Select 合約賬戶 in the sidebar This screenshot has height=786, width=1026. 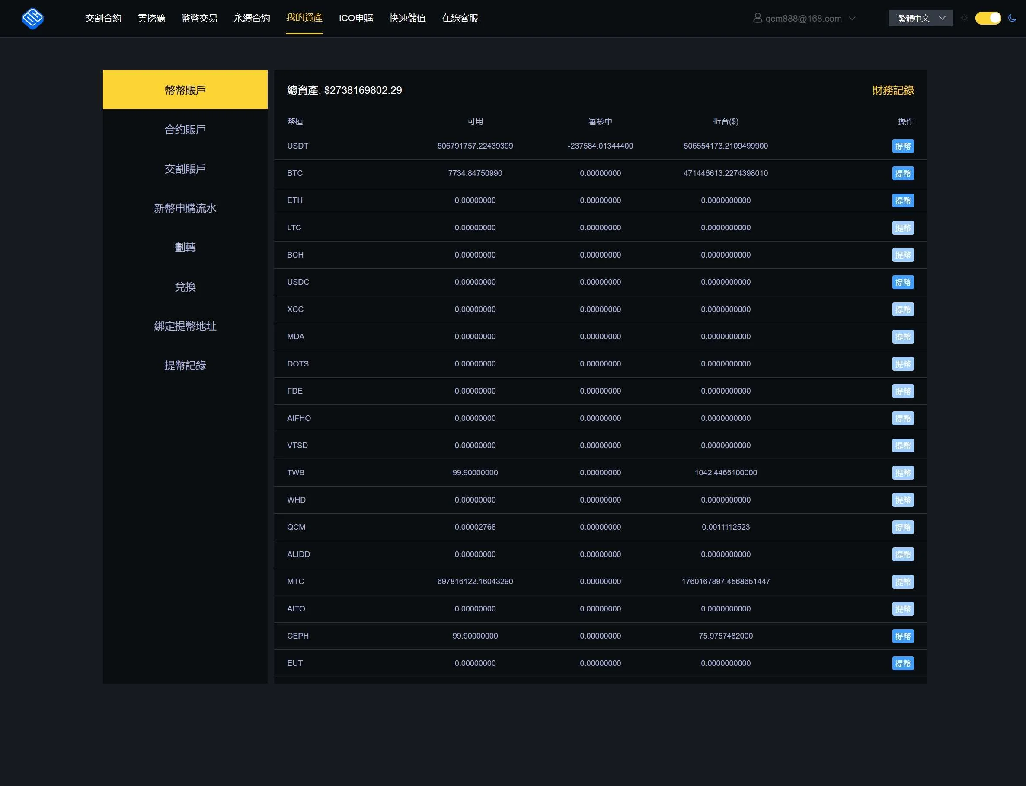click(185, 130)
